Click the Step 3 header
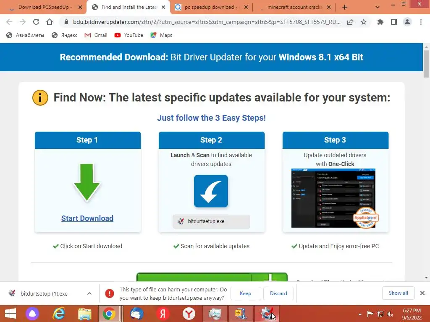Viewport: 430px width, 322px height. pyautogui.click(x=336, y=140)
